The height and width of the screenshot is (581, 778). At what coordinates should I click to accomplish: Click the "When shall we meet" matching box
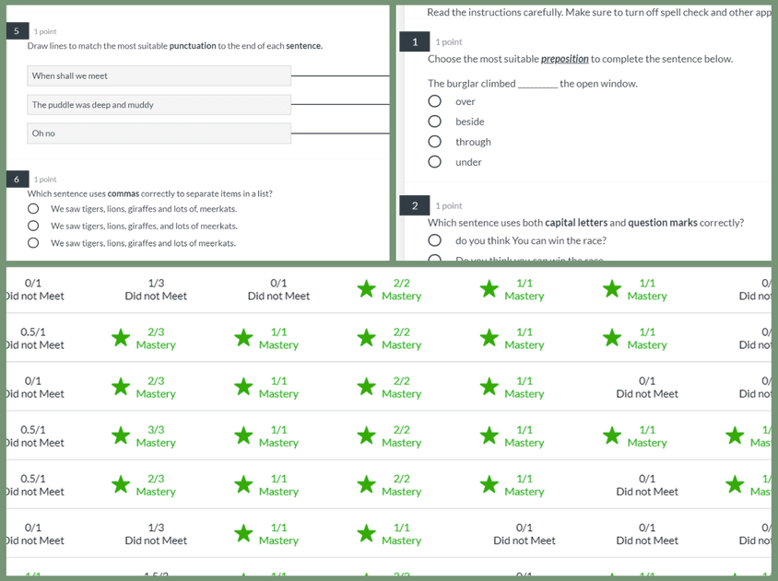[x=159, y=76]
